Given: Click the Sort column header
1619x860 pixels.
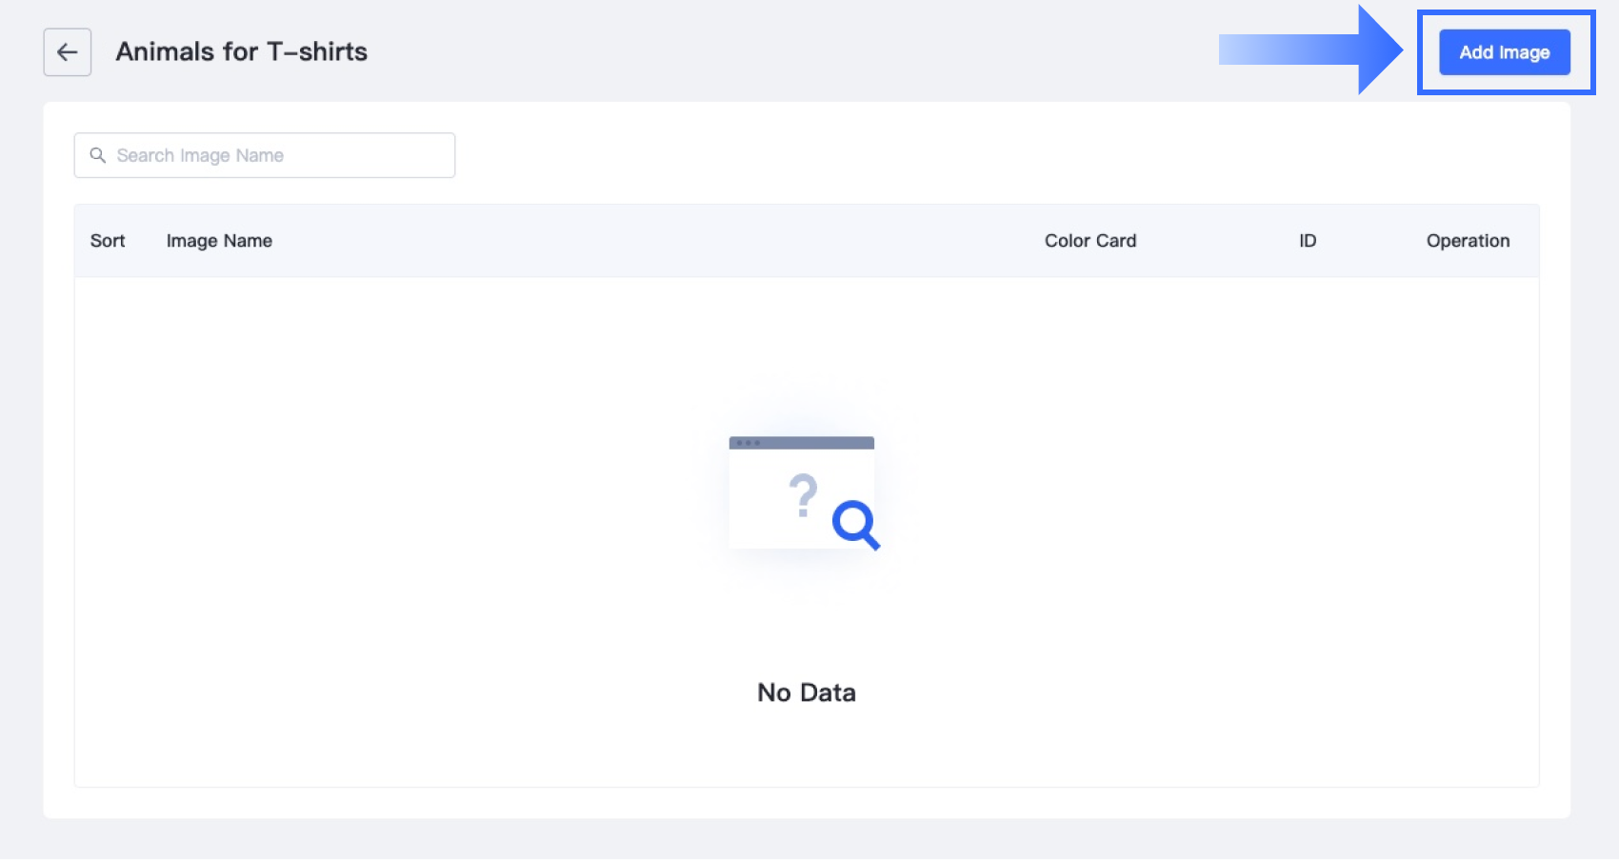Looking at the screenshot, I should (x=108, y=241).
